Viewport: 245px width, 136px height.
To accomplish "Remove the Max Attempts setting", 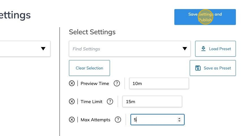I will pyautogui.click(x=72, y=120).
